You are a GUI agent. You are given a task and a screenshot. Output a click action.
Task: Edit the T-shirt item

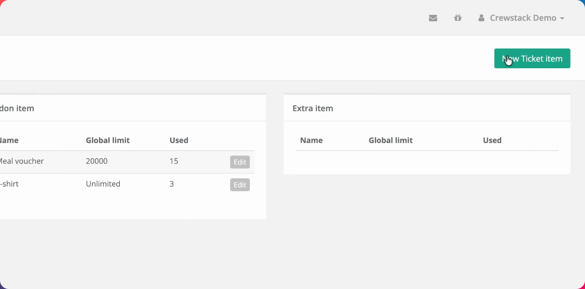(x=240, y=185)
